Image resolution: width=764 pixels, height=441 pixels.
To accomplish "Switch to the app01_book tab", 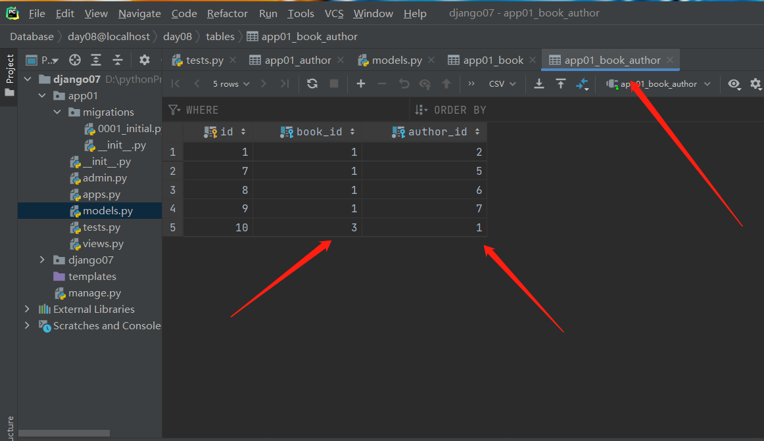I will pos(492,60).
